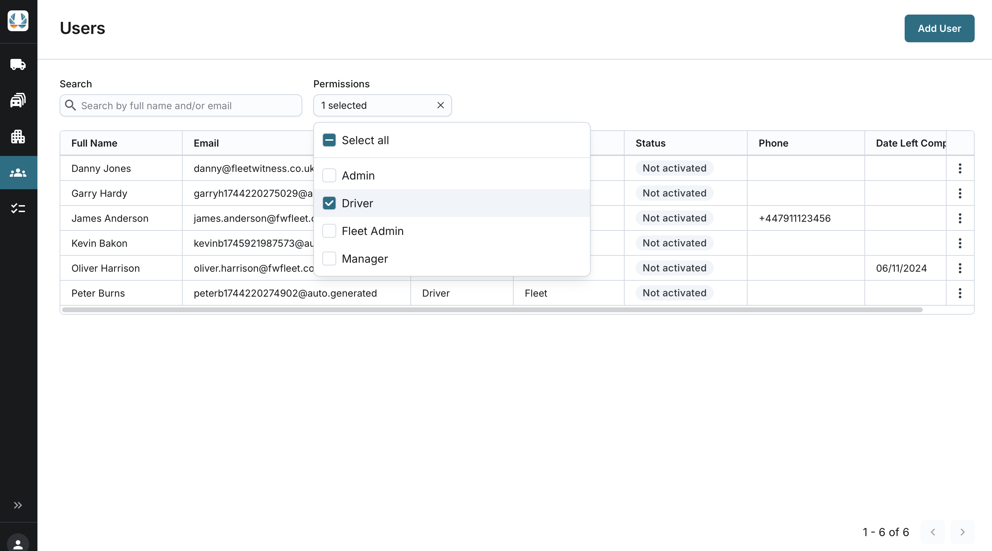Open the company building sidebar icon

pyautogui.click(x=18, y=136)
